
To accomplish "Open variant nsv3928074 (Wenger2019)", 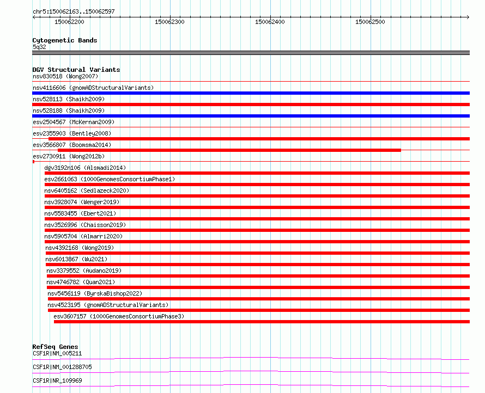I will coord(82,202).
